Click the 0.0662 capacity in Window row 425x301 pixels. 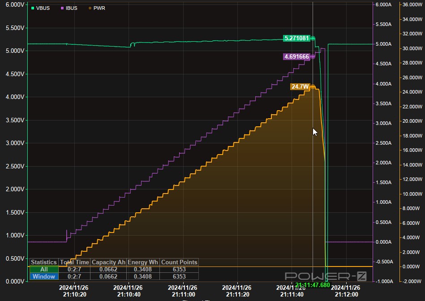click(x=108, y=276)
